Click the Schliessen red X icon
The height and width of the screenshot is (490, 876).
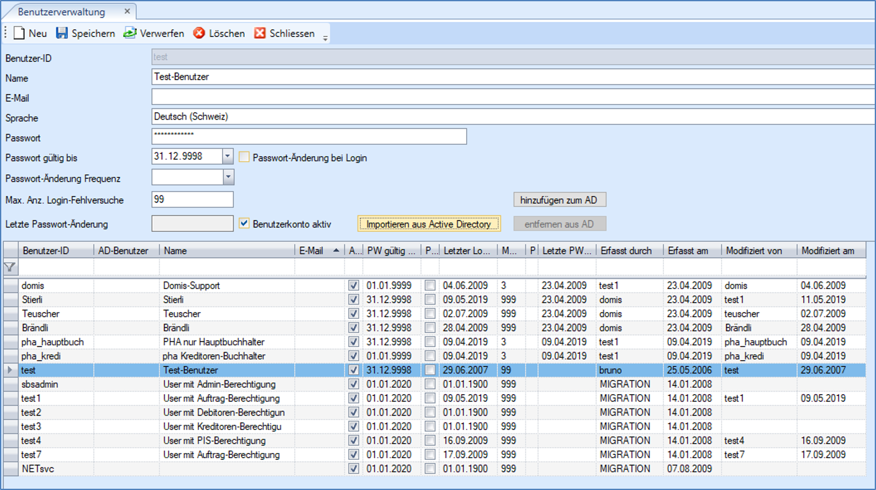(x=260, y=33)
